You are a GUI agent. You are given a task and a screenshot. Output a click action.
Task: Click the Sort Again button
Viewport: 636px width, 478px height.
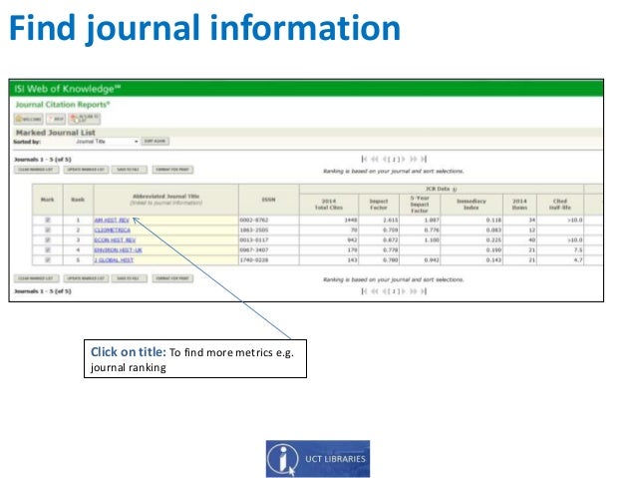coord(155,141)
